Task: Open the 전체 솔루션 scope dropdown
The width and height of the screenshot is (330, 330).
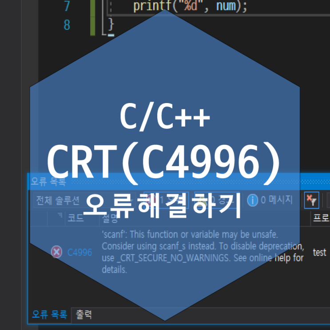Action: pos(84,200)
